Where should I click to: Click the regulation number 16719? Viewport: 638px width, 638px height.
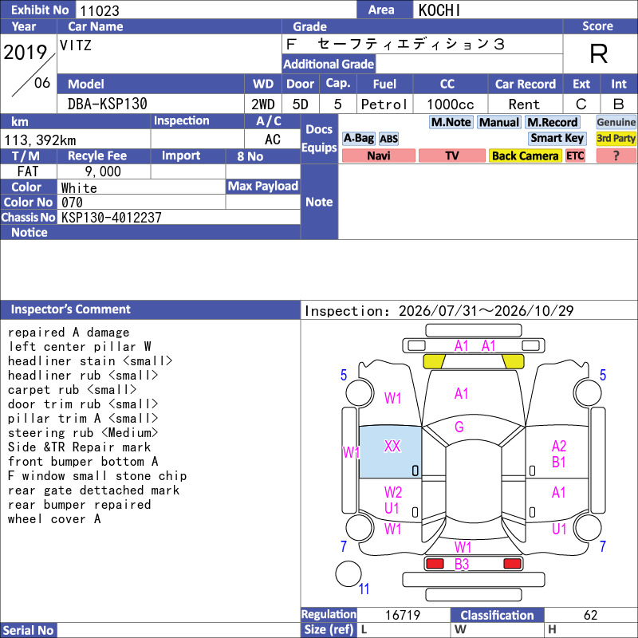pyautogui.click(x=403, y=615)
